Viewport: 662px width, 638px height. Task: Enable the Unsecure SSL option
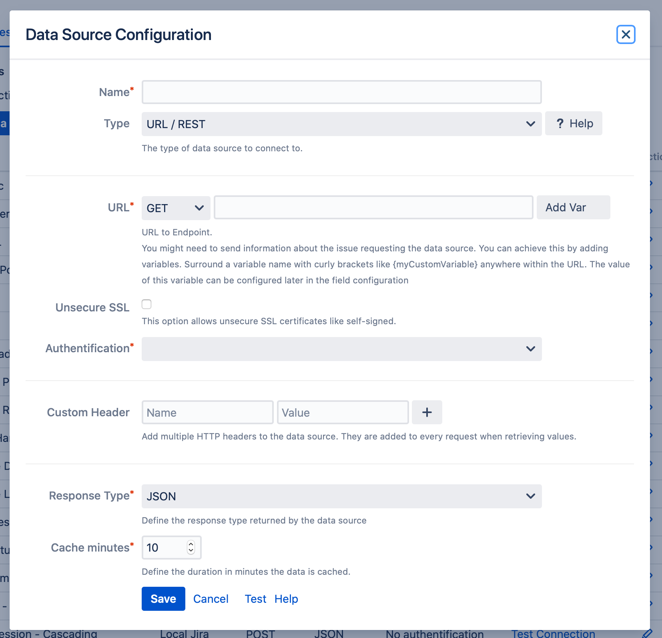[146, 304]
